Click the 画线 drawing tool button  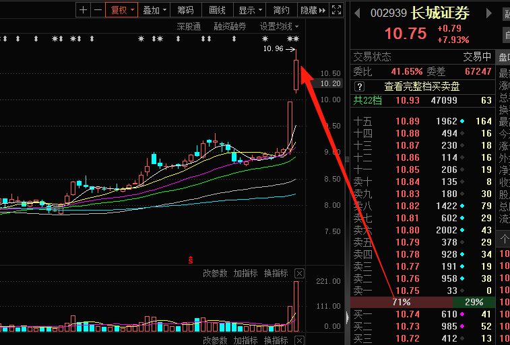tap(217, 10)
